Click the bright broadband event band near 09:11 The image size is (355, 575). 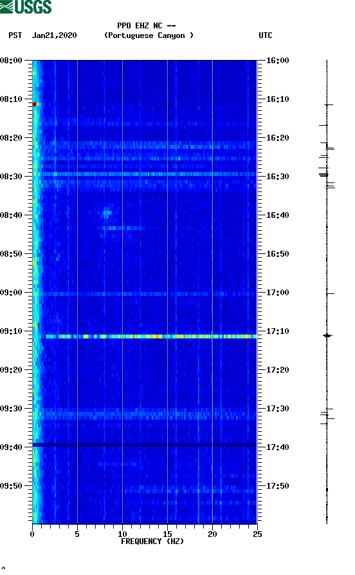point(150,336)
